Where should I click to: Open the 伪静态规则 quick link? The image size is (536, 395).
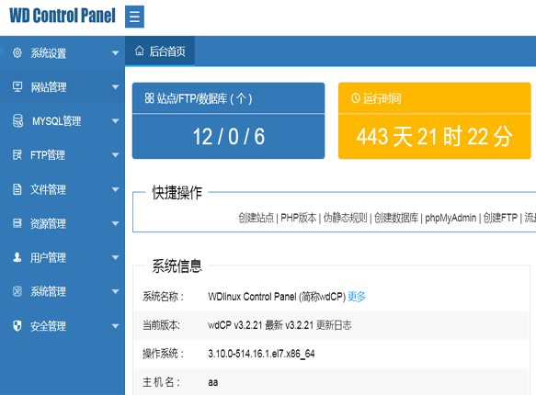[345, 218]
